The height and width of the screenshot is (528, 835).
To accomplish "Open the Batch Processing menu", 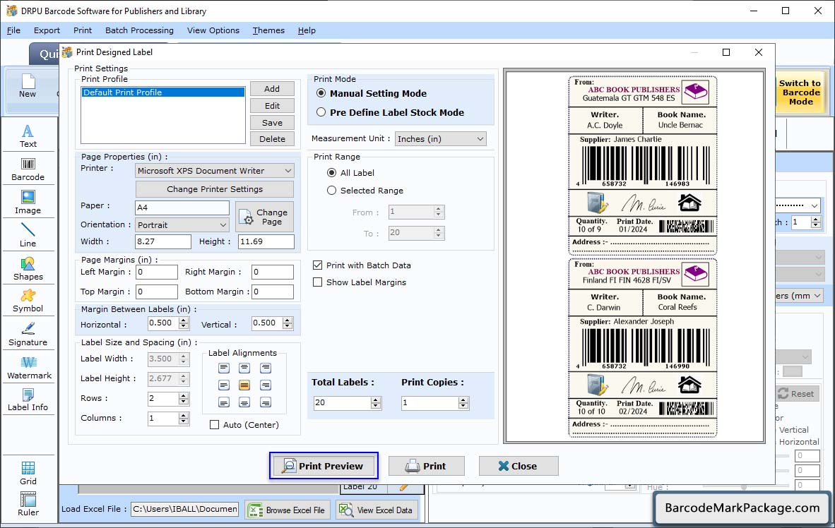I will click(x=140, y=30).
